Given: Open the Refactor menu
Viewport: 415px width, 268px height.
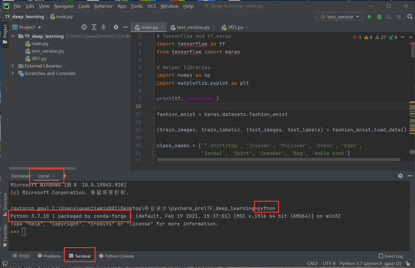Looking at the screenshot, I should (x=103, y=6).
